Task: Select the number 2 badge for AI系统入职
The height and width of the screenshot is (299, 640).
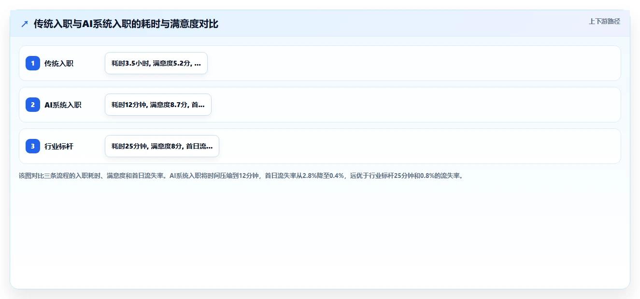Action: [33, 105]
